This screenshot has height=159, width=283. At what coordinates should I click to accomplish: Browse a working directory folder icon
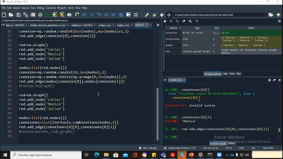[271, 15]
